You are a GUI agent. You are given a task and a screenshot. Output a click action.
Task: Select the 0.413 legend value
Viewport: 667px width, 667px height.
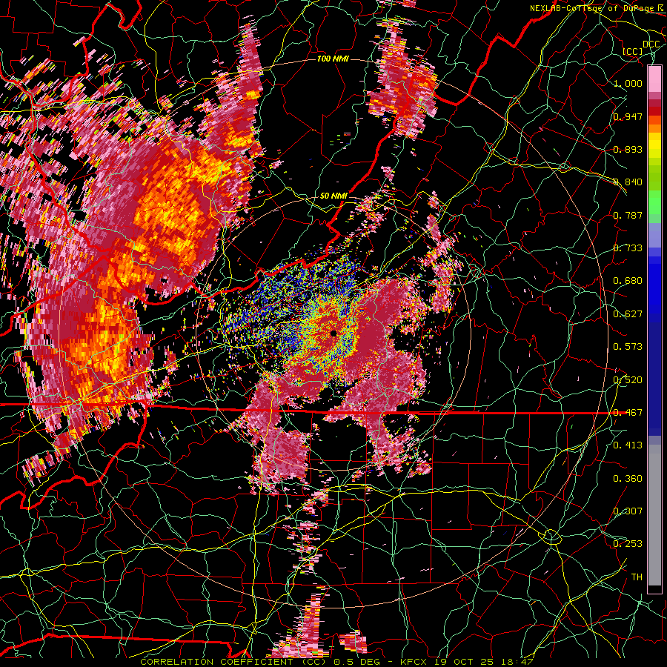coord(628,445)
